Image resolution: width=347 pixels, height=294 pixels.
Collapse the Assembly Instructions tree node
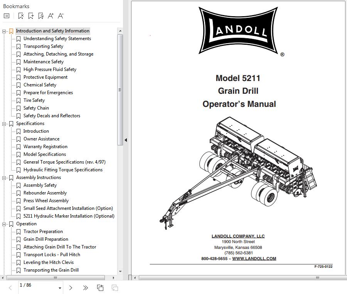click(x=4, y=178)
